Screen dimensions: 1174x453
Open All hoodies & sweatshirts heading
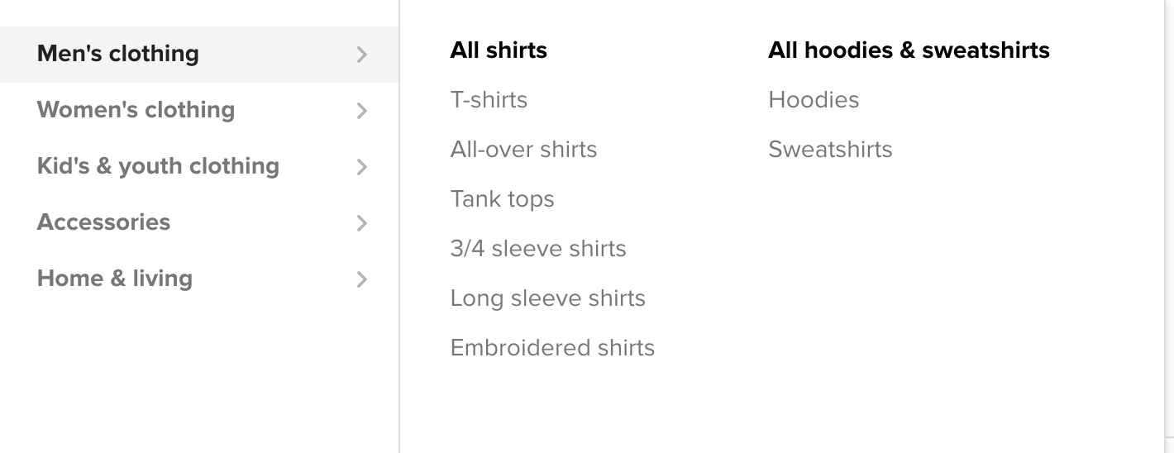pos(909,50)
